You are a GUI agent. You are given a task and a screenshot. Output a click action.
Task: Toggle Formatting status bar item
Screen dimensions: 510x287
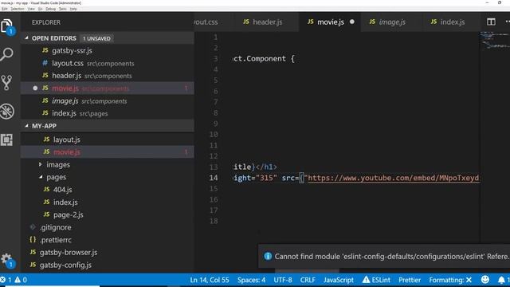[450, 280]
